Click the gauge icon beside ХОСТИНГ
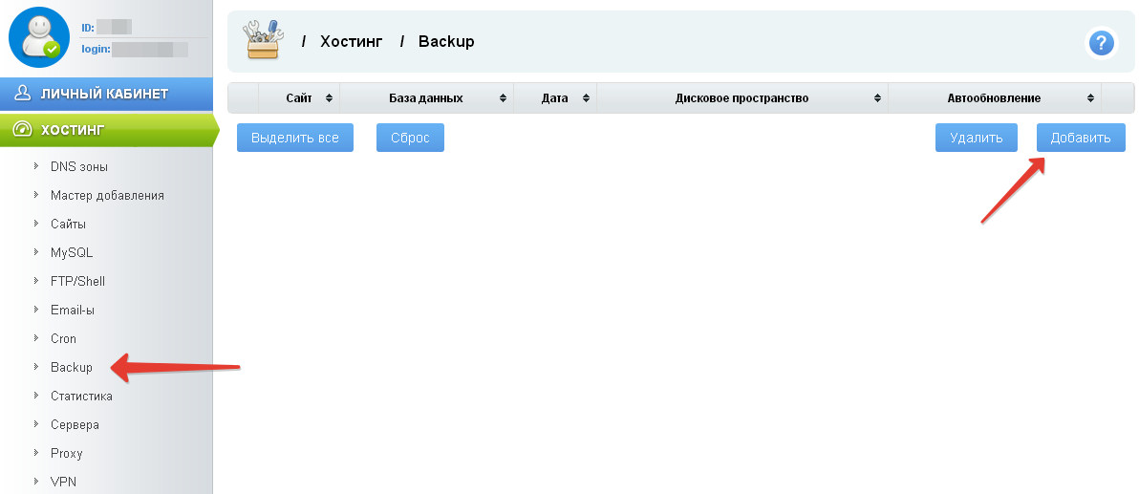 pyautogui.click(x=23, y=130)
